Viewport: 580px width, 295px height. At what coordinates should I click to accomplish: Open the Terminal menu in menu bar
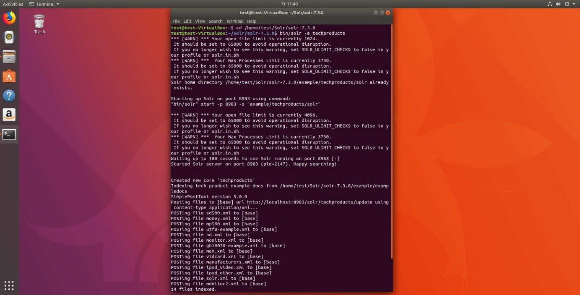click(x=234, y=21)
